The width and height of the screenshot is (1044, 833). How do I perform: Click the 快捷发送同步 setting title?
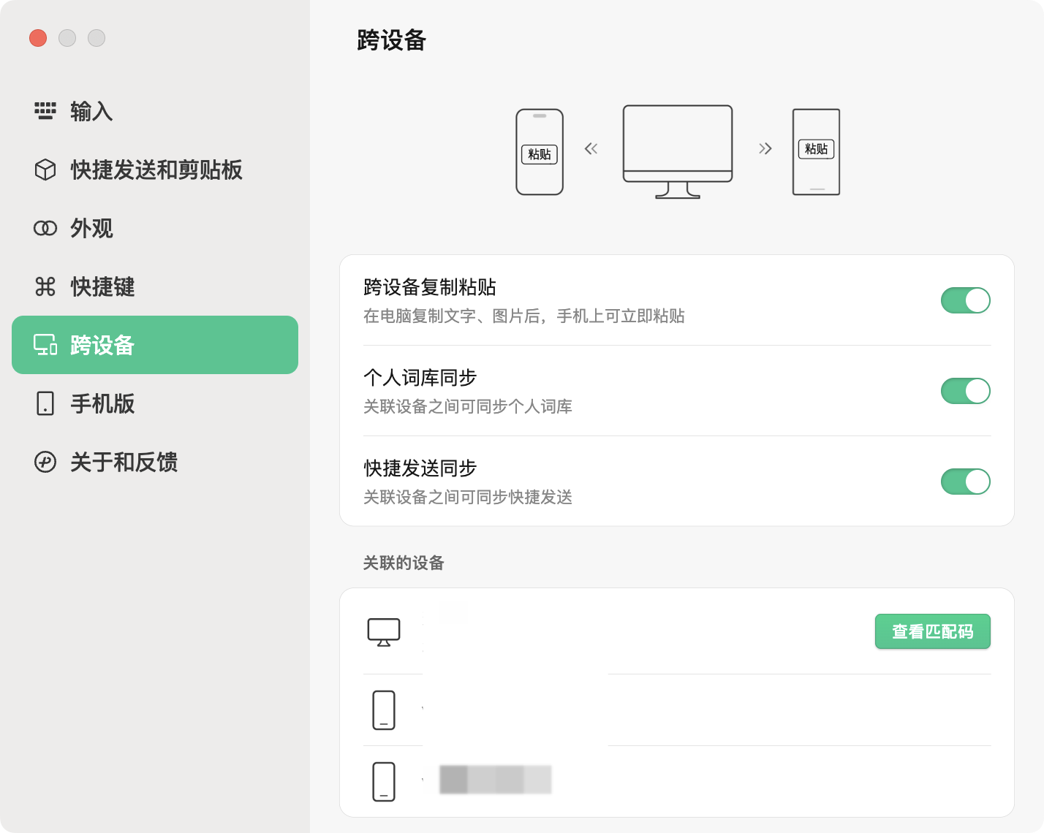pyautogui.click(x=420, y=468)
